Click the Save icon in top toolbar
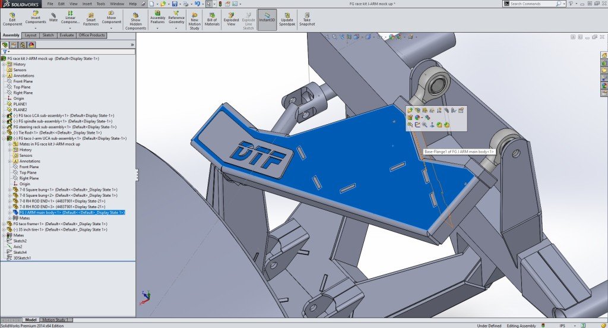 coord(175,4)
